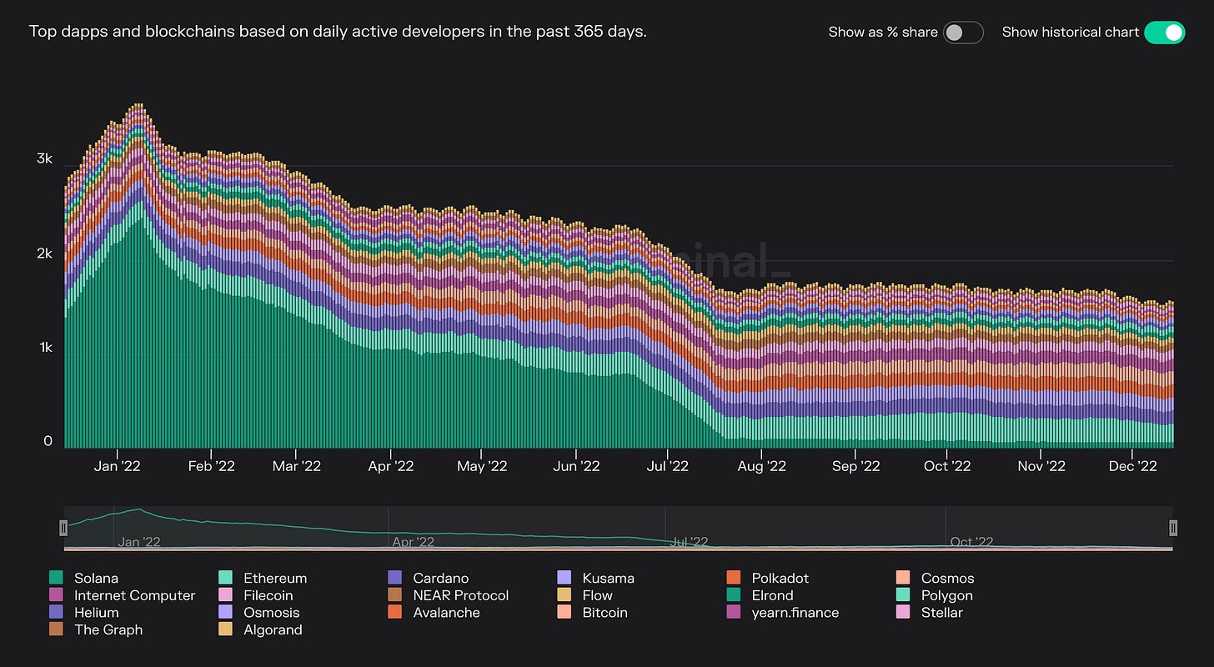Image resolution: width=1214 pixels, height=667 pixels.
Task: Click the Jun '22 x-axis label
Action: (x=576, y=466)
